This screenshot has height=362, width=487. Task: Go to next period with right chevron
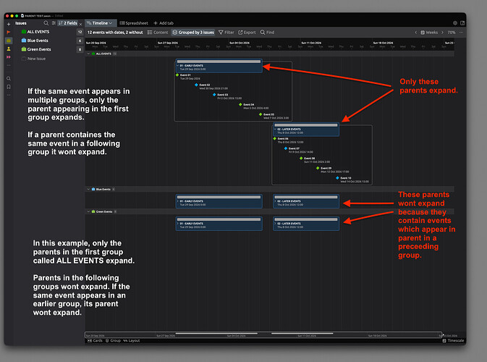click(442, 33)
